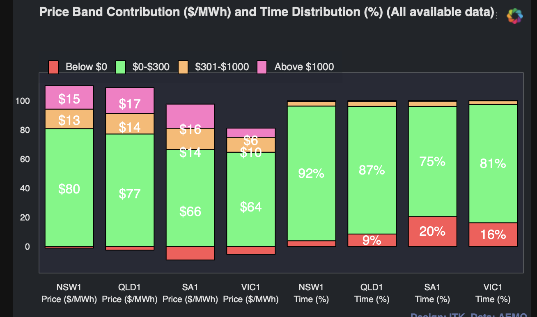The height and width of the screenshot is (317, 537).
Task: Click the chart title text
Action: pyautogui.click(x=266, y=12)
